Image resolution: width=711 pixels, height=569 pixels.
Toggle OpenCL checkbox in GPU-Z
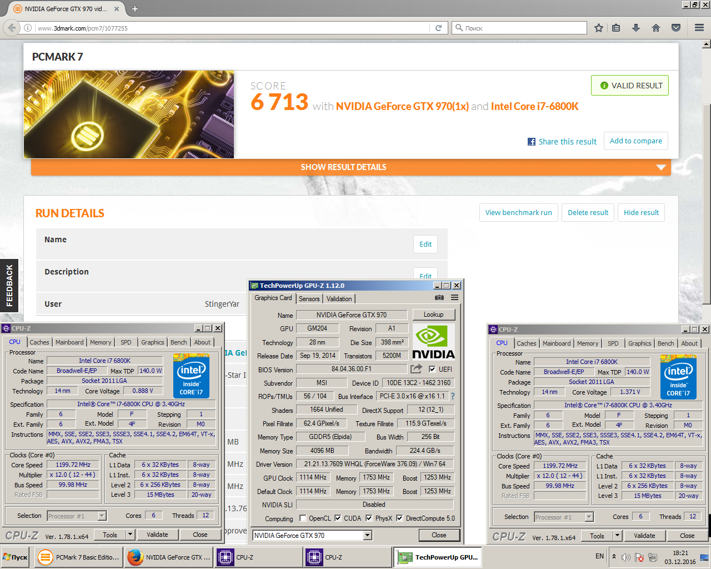(303, 518)
